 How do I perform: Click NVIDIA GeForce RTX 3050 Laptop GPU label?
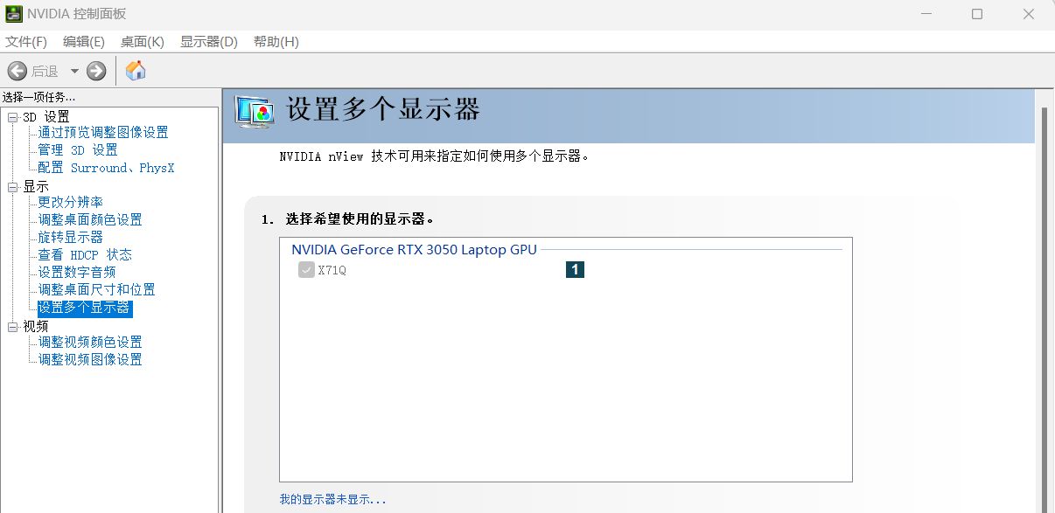414,250
